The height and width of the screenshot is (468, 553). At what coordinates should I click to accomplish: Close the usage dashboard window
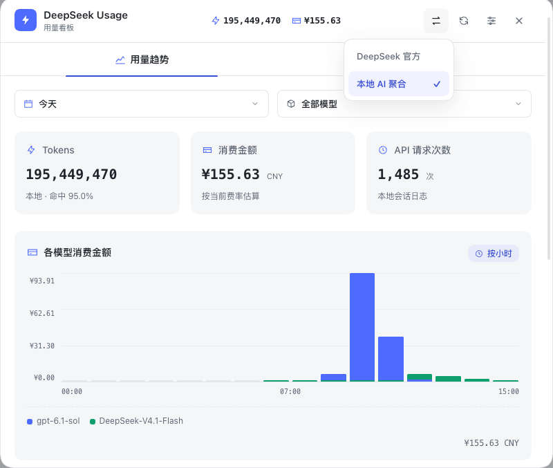(519, 21)
